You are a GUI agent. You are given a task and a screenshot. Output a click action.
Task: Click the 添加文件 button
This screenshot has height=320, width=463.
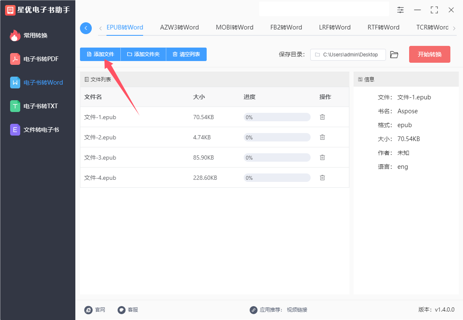click(x=101, y=54)
